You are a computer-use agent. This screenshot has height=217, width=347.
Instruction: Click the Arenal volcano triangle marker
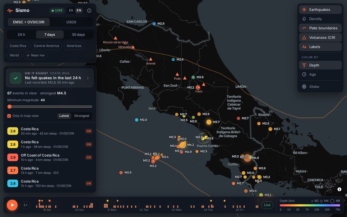[151, 59]
